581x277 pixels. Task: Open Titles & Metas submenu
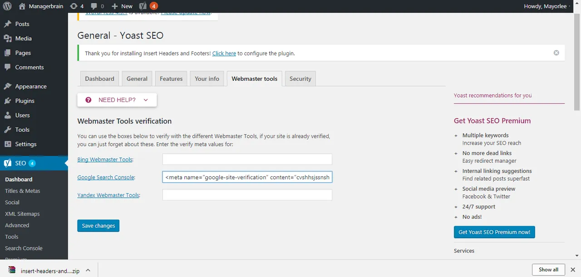click(x=23, y=191)
